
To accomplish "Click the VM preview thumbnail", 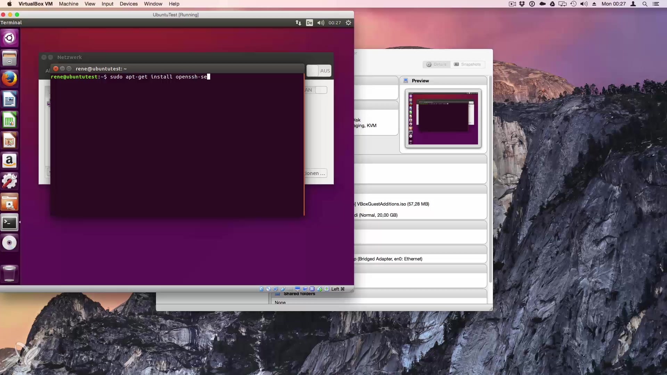I will pyautogui.click(x=443, y=118).
